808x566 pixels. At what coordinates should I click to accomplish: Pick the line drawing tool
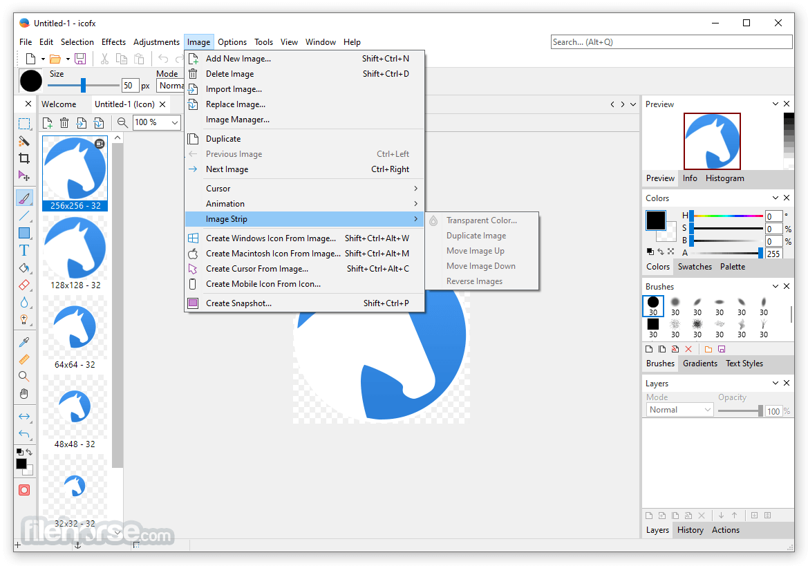(24, 216)
